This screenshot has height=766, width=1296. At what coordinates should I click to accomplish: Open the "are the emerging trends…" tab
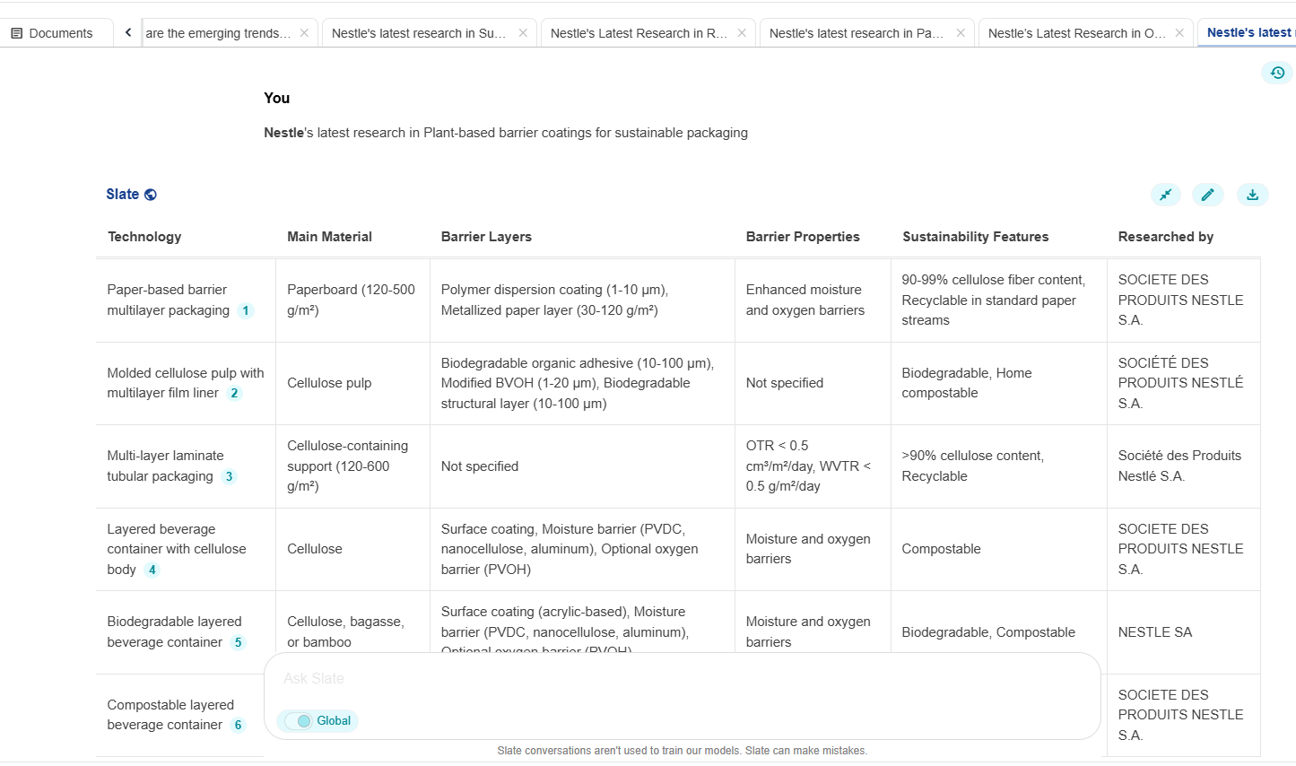point(218,33)
